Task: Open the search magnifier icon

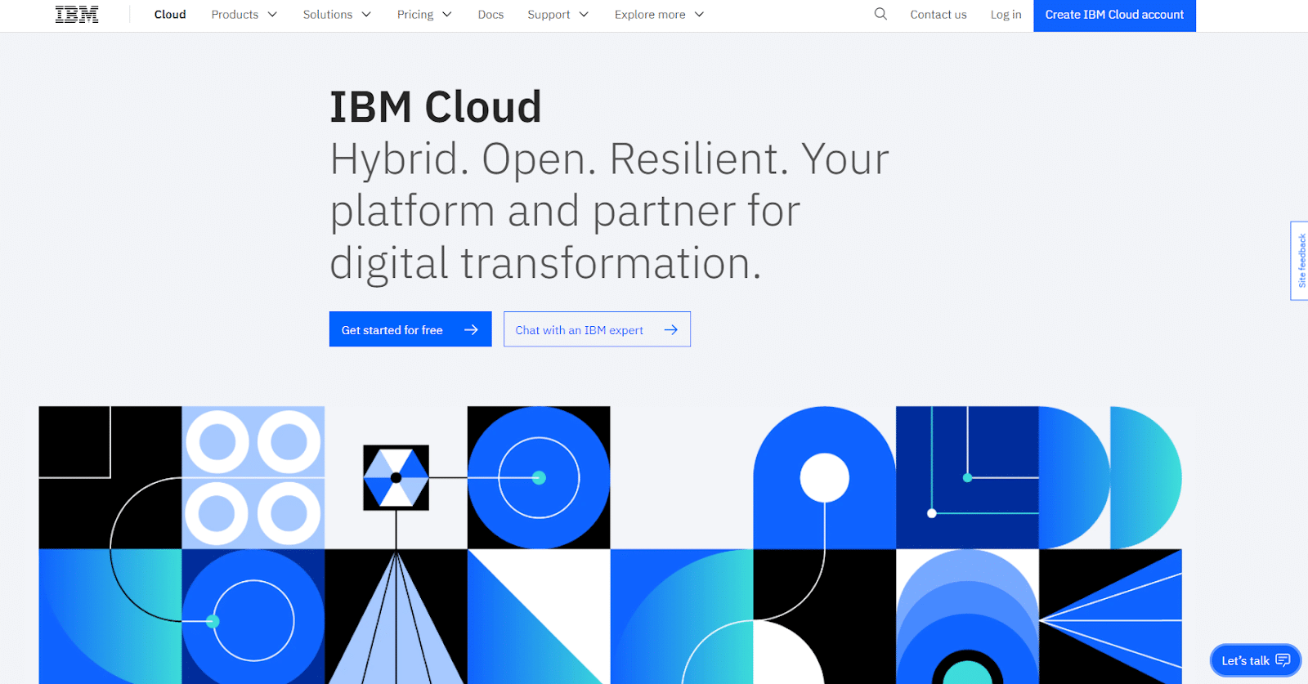Action: (x=880, y=14)
